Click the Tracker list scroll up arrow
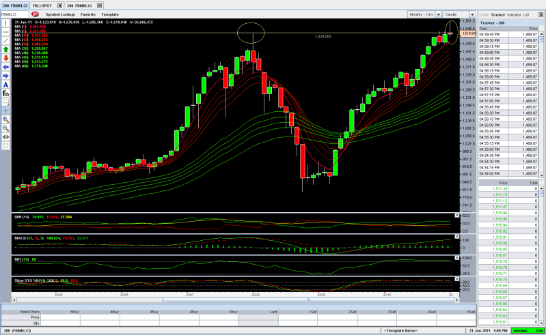Screen dimensions: 546x335 click(x=541, y=34)
